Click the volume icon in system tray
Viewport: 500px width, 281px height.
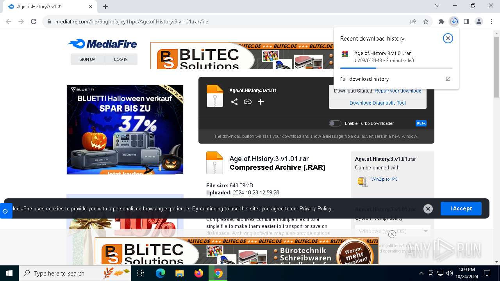(x=449, y=273)
